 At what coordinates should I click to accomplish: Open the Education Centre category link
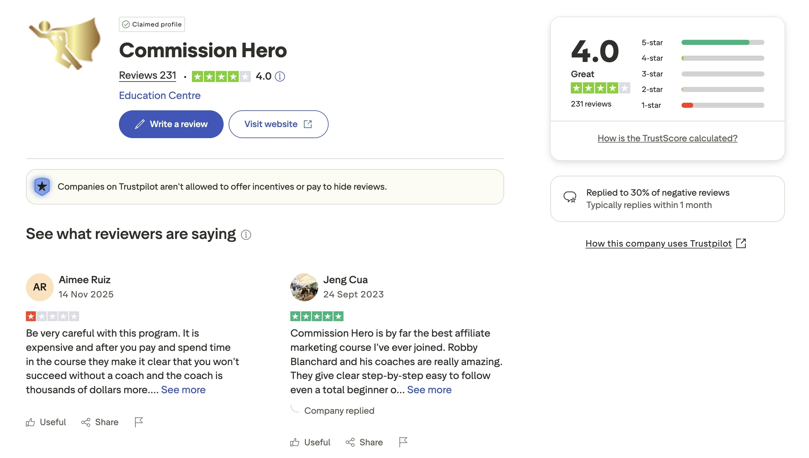click(160, 95)
